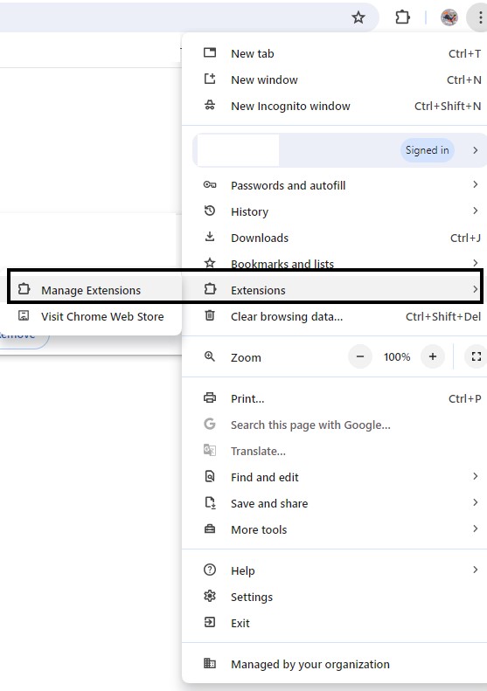Screen dimensions: 487x691
Task: Expand Passwords and autofill submenu arrow
Action: pos(475,184)
